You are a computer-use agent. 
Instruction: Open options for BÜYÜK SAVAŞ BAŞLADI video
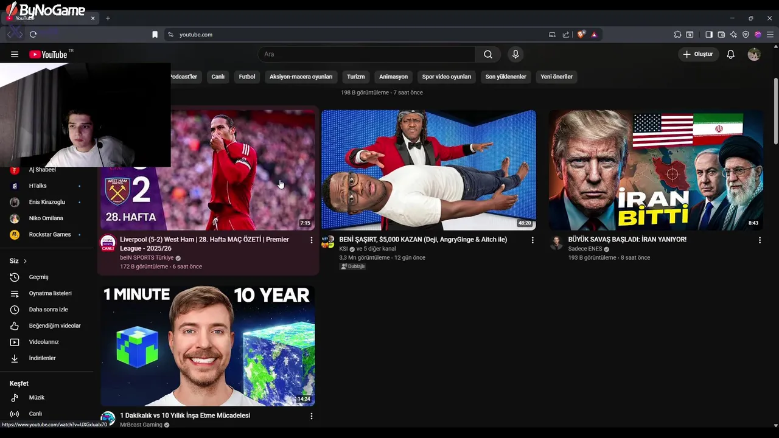click(760, 240)
